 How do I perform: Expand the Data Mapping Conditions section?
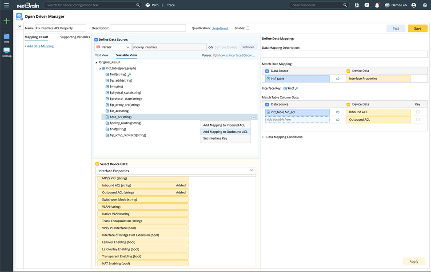(263, 137)
